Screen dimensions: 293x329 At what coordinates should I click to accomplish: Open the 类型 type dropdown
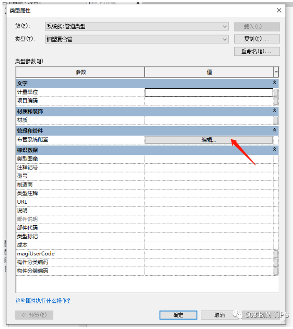click(137, 39)
